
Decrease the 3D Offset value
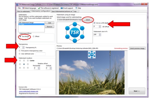100,27
